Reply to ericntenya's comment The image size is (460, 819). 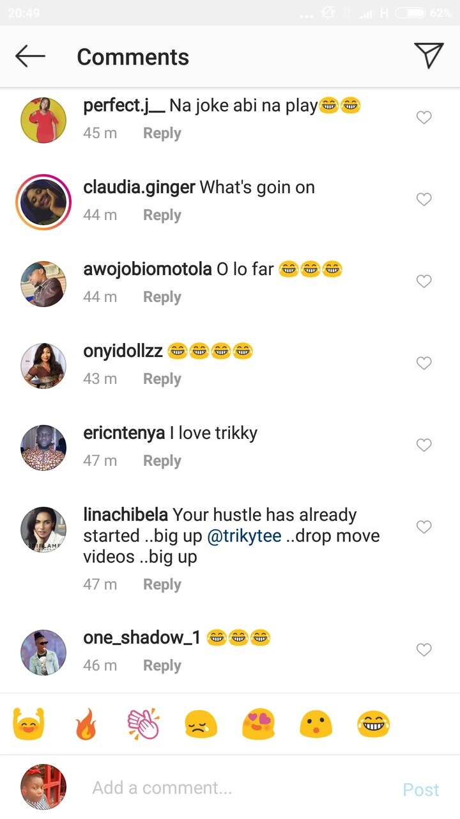(162, 461)
